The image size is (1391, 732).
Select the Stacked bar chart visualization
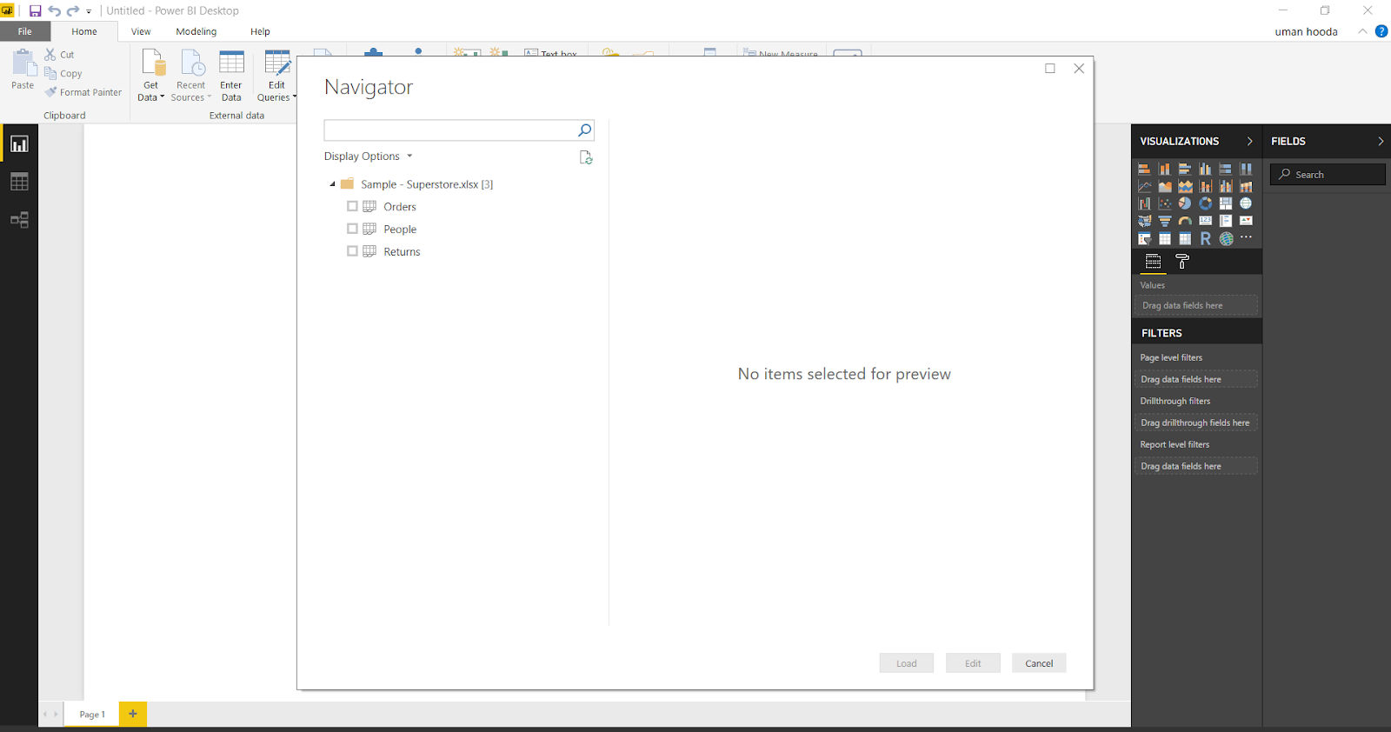pyautogui.click(x=1145, y=169)
